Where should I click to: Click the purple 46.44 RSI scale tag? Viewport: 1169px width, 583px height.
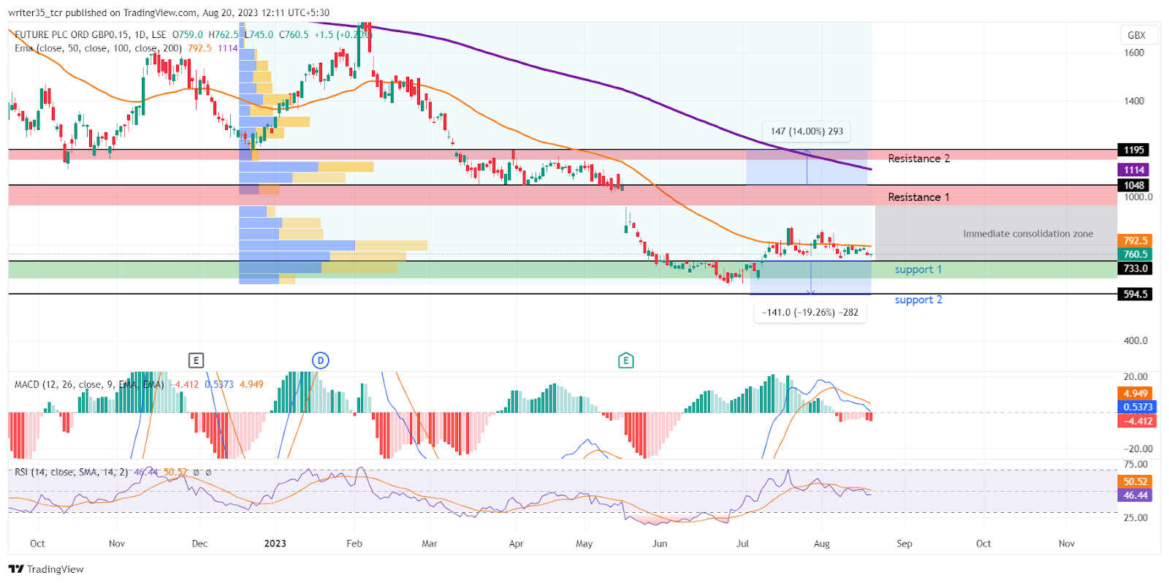coord(1135,495)
